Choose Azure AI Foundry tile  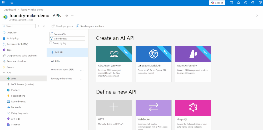tap(193, 64)
